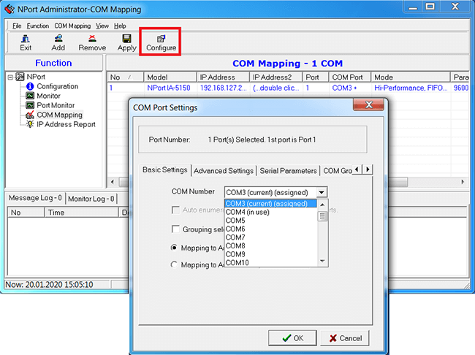Click the NPort root node icon
This screenshot has width=475, height=355.
(x=20, y=77)
